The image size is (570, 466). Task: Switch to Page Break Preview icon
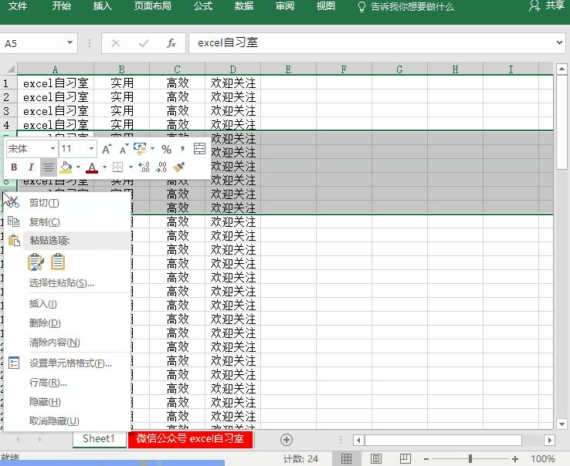[x=405, y=459]
